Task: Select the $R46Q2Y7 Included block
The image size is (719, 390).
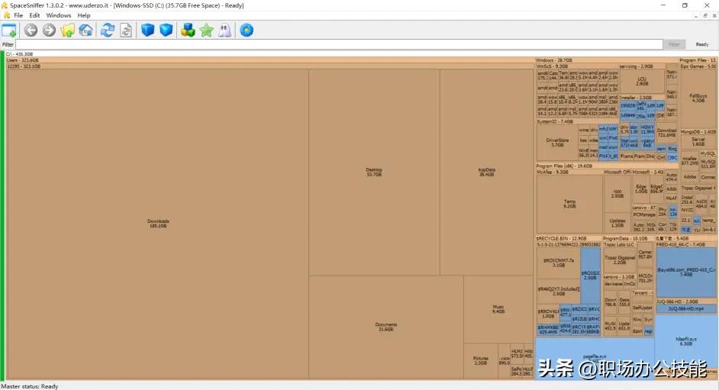Action: (559, 291)
